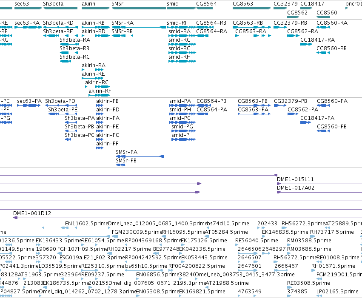Select transcript smid-RG

click(180, 48)
